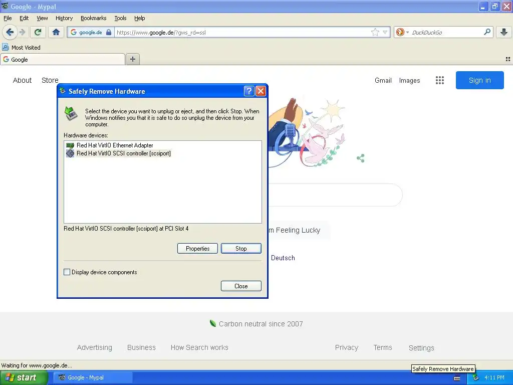Click the dialog Close button
The width and height of the screenshot is (513, 385).
coord(241,286)
